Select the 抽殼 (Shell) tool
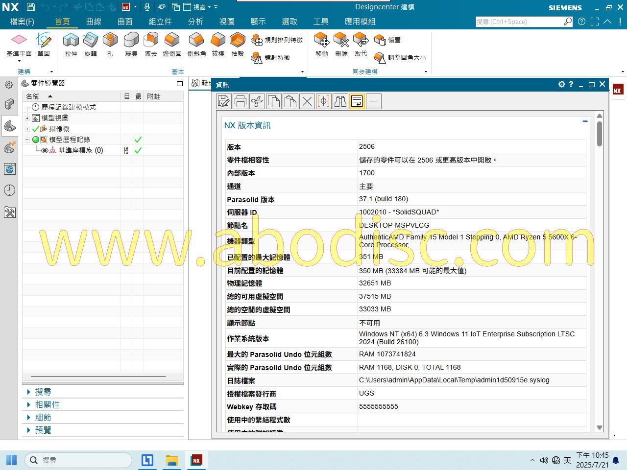Screen dimensions: 627x470 pos(238,45)
